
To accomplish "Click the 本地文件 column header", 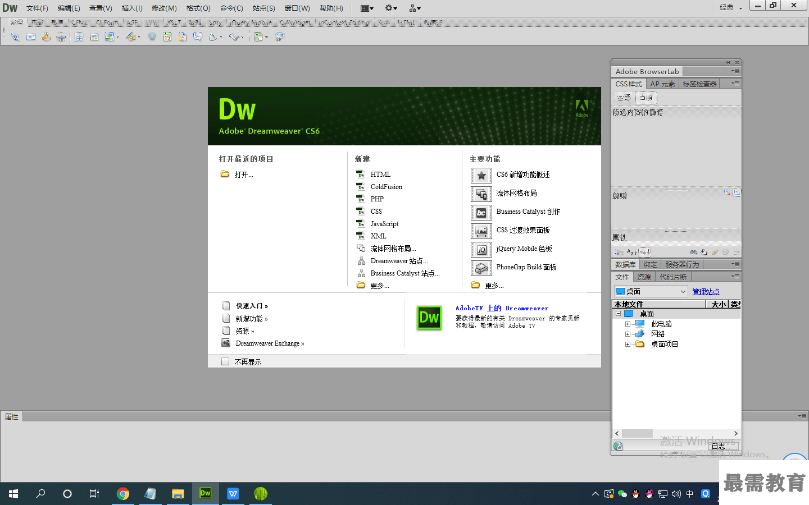I will 658,304.
